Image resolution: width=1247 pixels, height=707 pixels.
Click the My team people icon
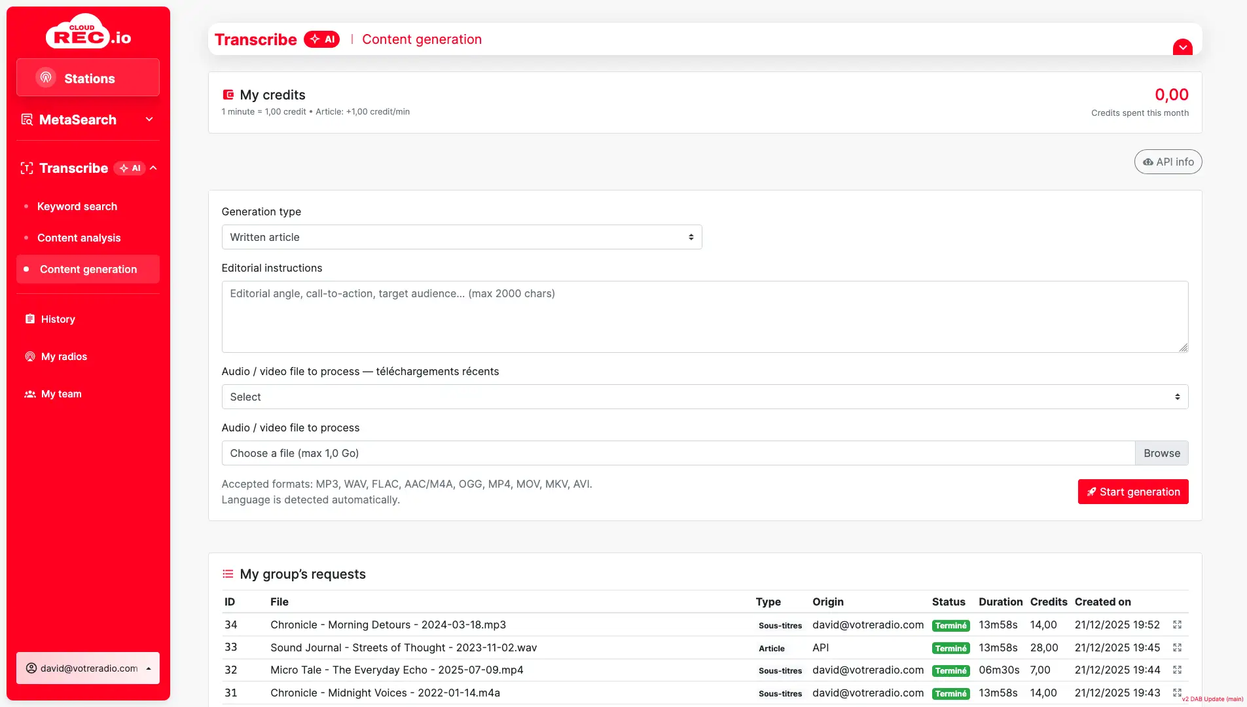pos(30,393)
